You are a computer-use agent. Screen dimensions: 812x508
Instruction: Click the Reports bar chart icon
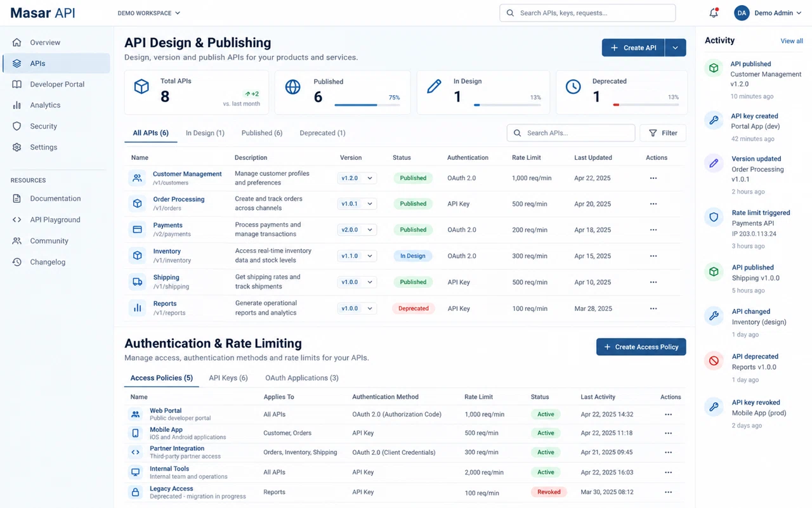137,308
